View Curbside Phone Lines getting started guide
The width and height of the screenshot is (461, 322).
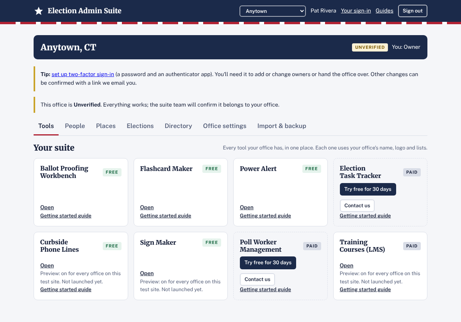click(x=66, y=289)
